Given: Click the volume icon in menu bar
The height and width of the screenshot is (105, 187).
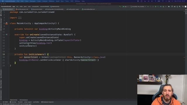Looking at the screenshot, I should (152, 1).
